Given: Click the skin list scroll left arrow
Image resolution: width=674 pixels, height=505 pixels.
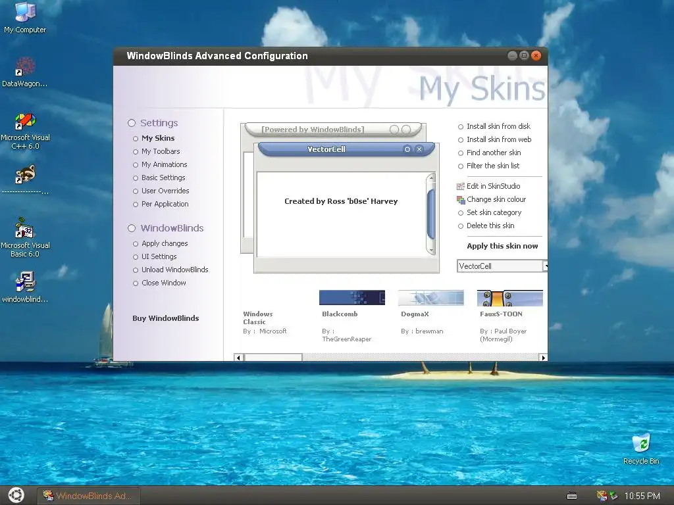Looking at the screenshot, I should tap(238, 357).
